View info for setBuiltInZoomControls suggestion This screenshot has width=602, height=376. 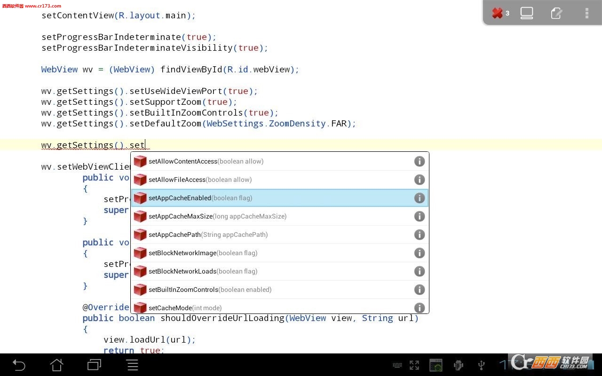point(419,290)
